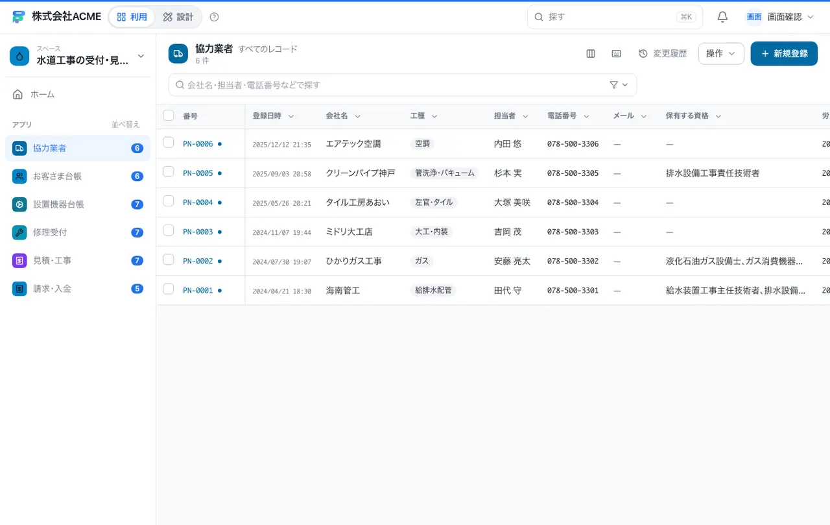This screenshot has width=830, height=525.
Task: Check the PN-0003 row checkbox
Action: 169,230
